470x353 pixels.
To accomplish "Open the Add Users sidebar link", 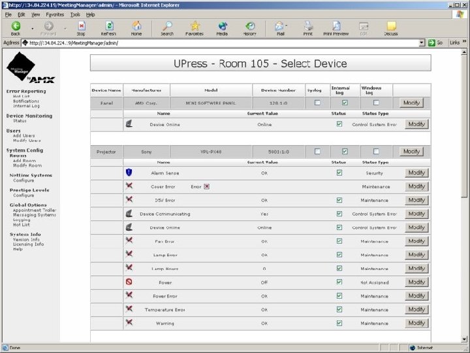I will [x=24, y=136].
